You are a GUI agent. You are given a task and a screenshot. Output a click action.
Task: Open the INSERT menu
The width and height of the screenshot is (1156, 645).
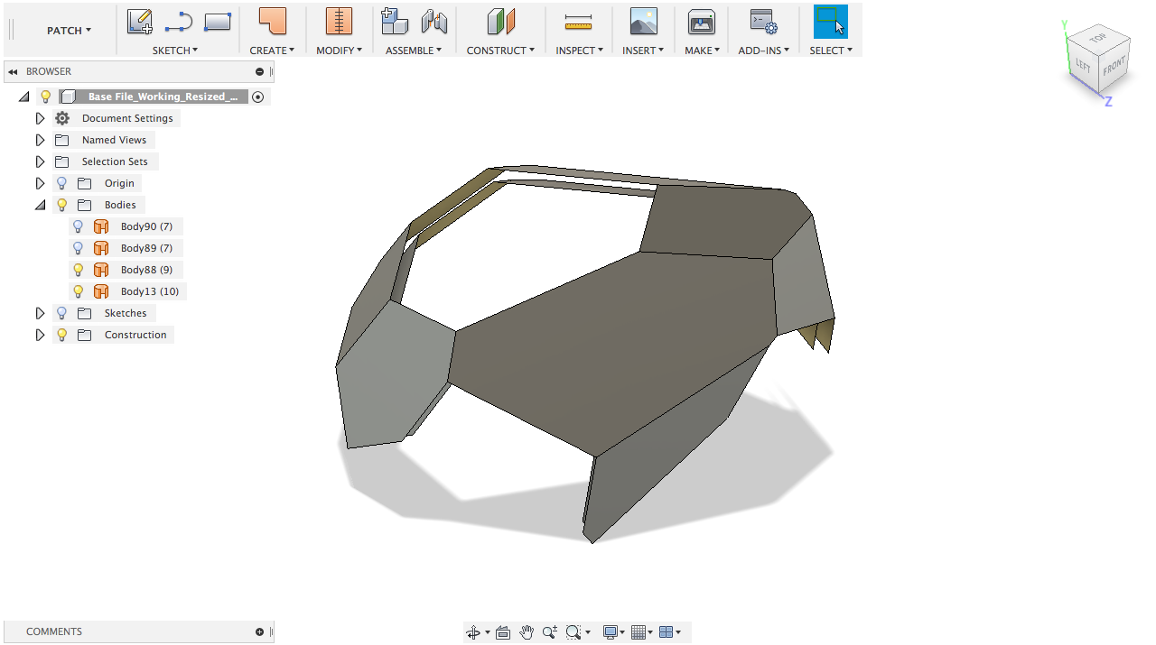(x=643, y=51)
